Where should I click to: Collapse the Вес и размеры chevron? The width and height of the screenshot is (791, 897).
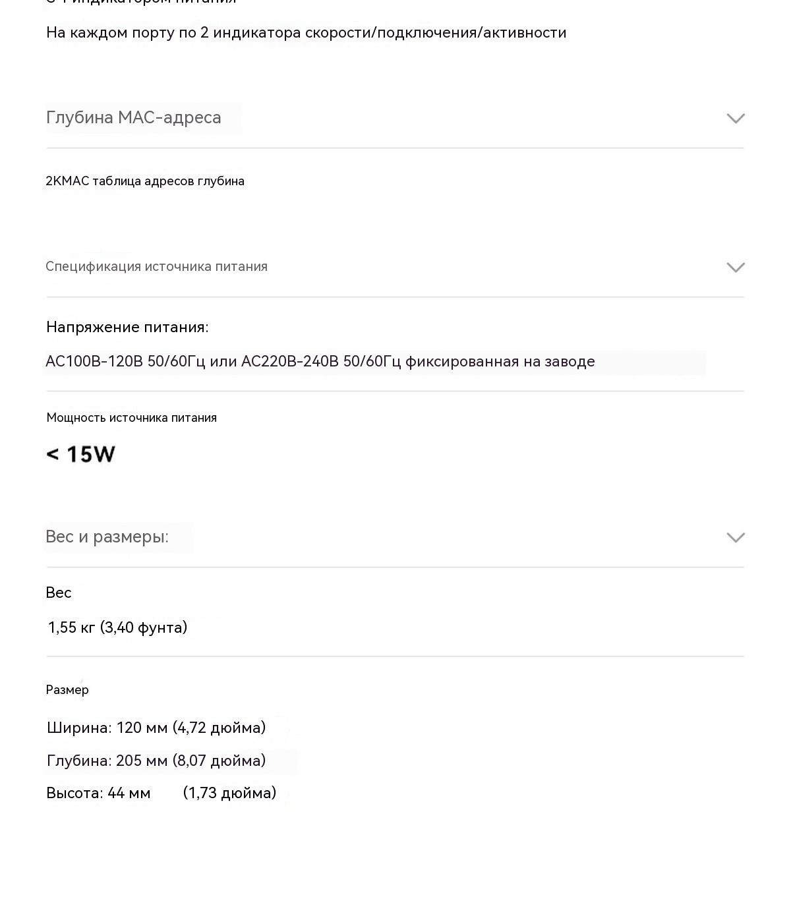[x=736, y=538]
